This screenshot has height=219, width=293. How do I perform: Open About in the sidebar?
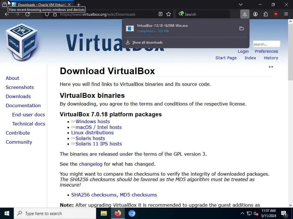(12, 78)
